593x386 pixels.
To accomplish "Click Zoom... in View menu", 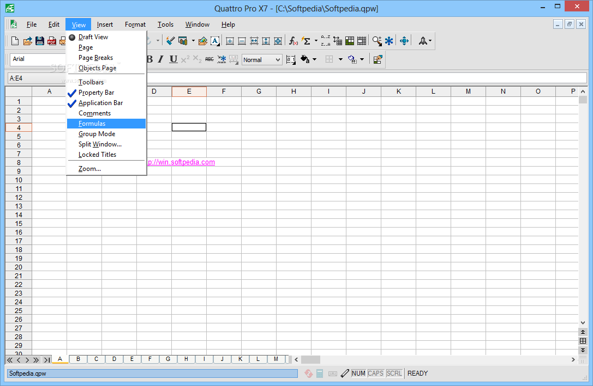I will [106, 169].
